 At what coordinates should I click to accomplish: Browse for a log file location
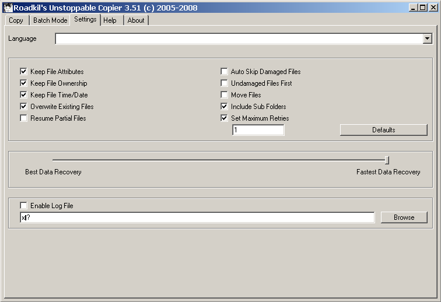(x=404, y=217)
